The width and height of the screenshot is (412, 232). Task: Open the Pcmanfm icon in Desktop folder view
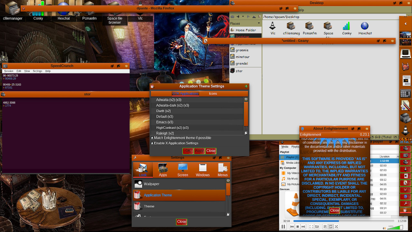[x=310, y=28]
